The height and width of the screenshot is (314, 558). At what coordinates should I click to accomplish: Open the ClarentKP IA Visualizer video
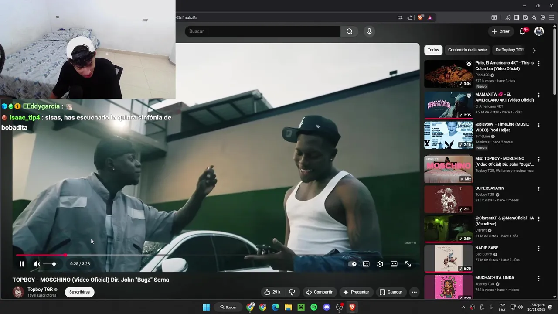pos(504,221)
